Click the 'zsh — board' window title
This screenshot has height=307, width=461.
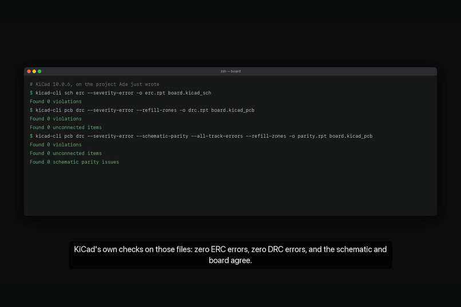click(230, 71)
